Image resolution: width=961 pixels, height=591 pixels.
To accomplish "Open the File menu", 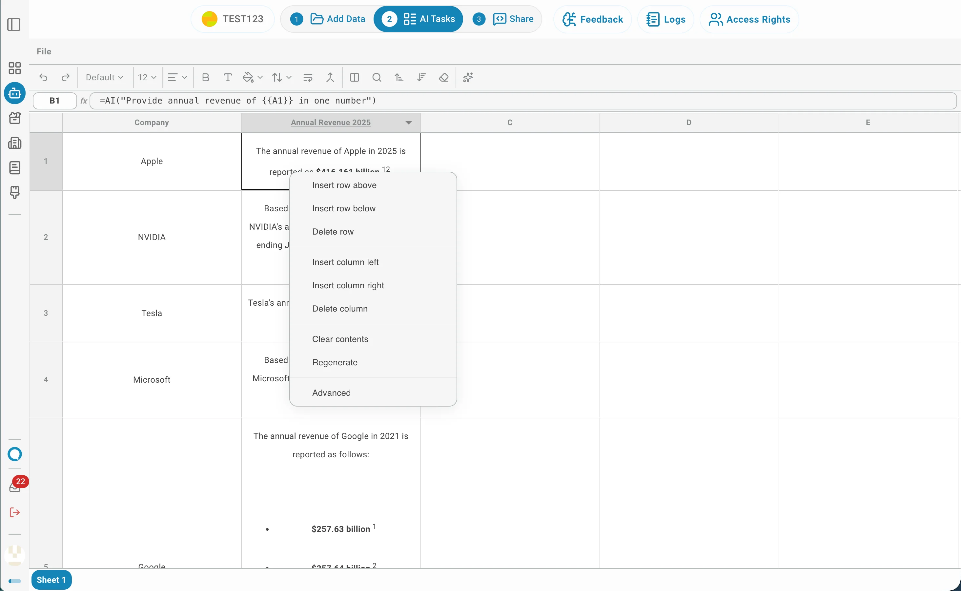I will tap(44, 51).
